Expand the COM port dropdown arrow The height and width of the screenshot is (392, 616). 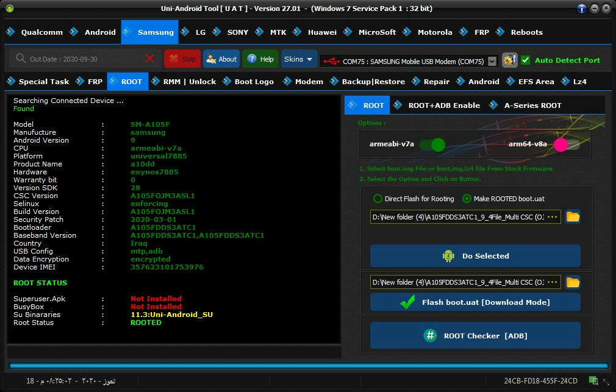pos(492,62)
